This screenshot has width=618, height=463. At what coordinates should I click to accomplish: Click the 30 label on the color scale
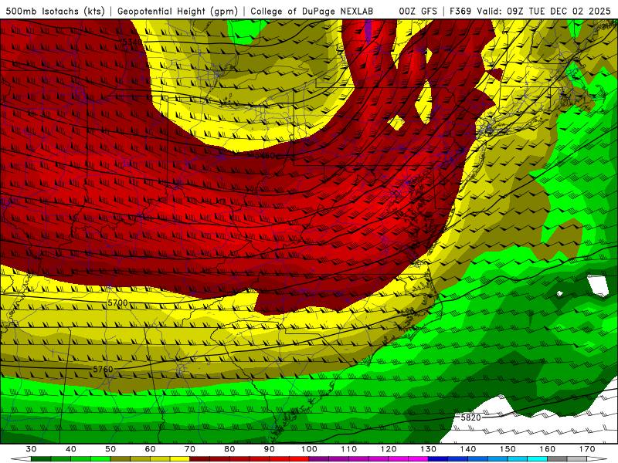click(x=31, y=449)
